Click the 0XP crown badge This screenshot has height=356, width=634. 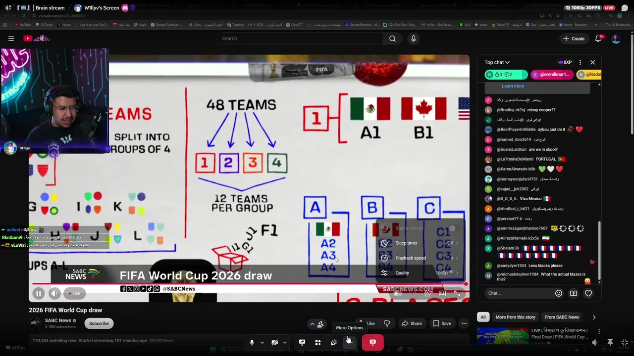coord(565,62)
